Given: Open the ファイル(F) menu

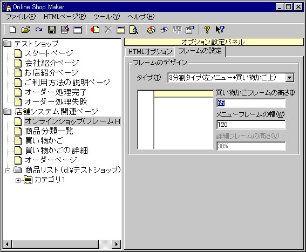Looking at the screenshot, I should tap(21, 17).
